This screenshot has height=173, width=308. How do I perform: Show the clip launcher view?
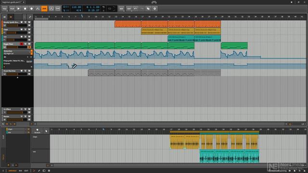coord(5,17)
